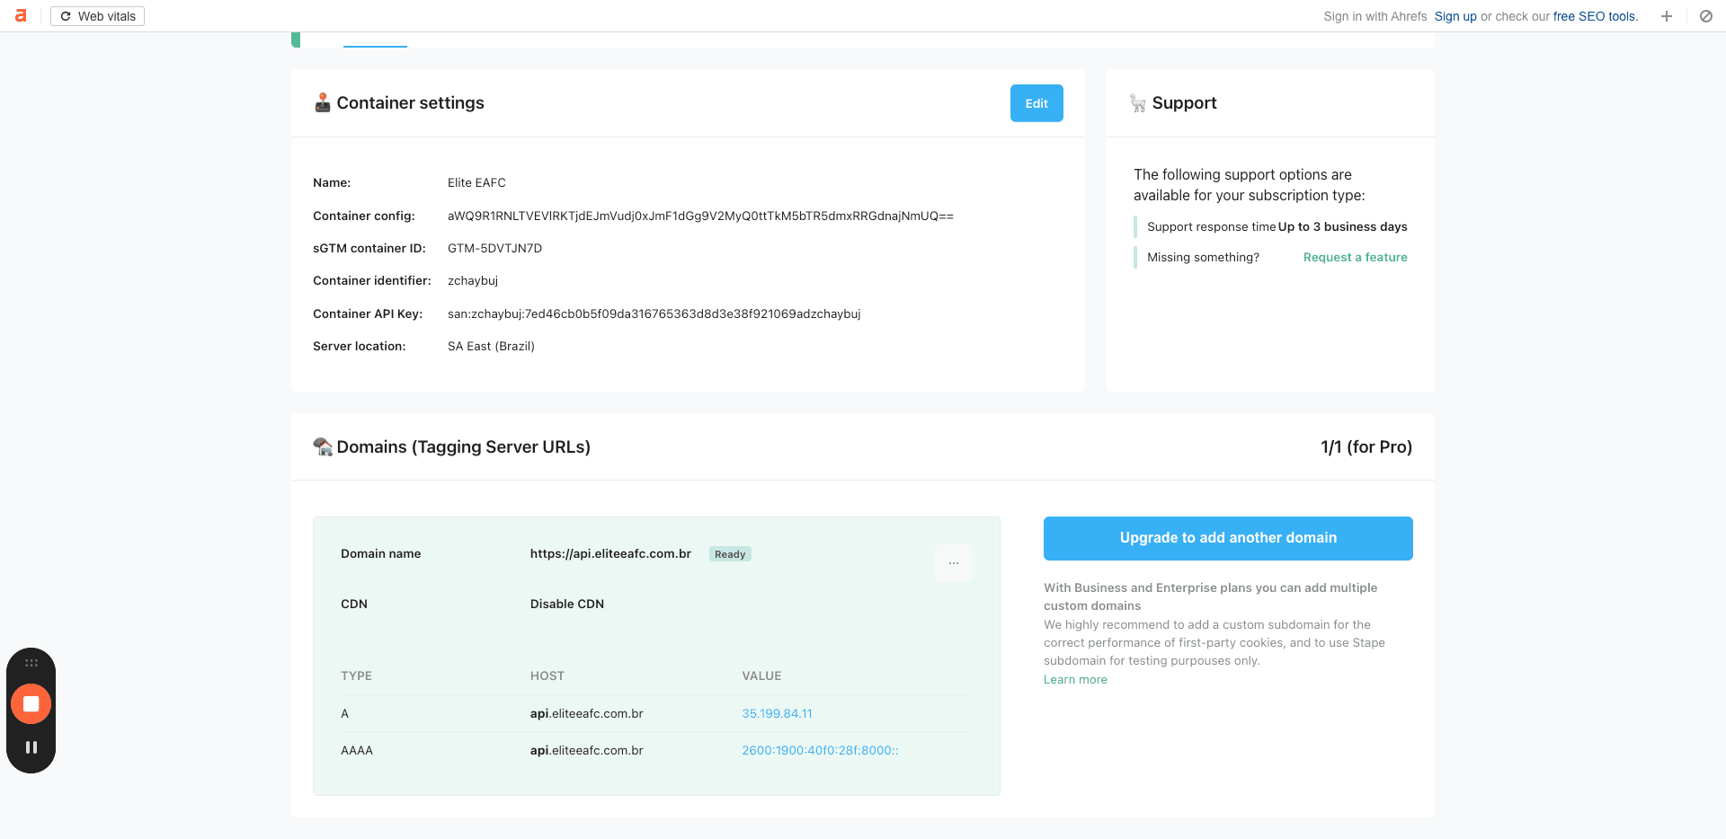
Task: Click the llama icon beside Support
Action: point(1138,103)
